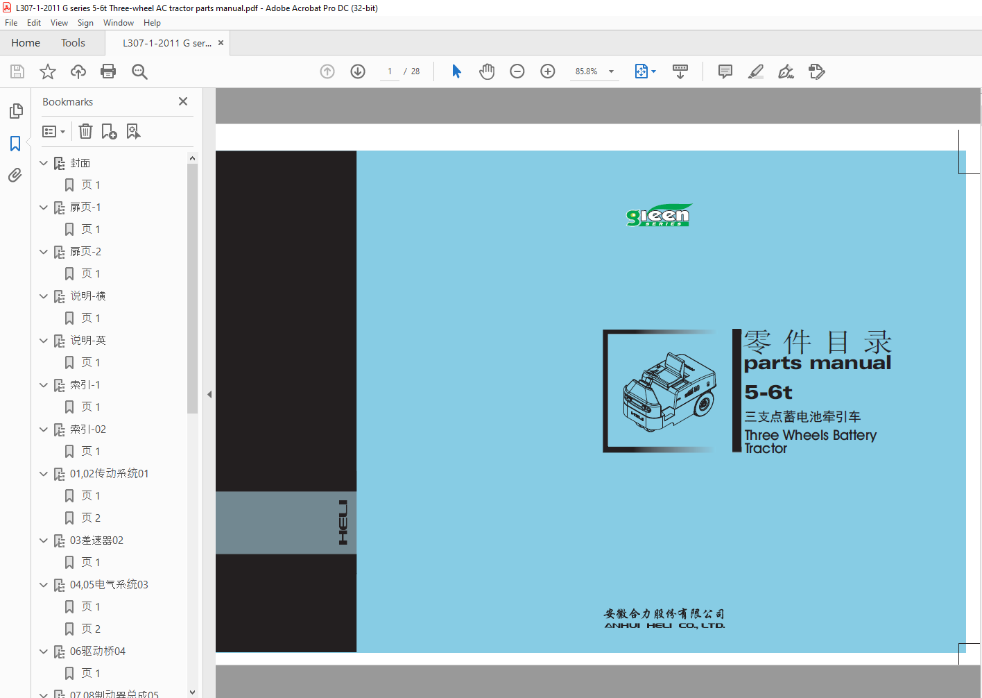Close the Bookmarks panel

pyautogui.click(x=183, y=101)
